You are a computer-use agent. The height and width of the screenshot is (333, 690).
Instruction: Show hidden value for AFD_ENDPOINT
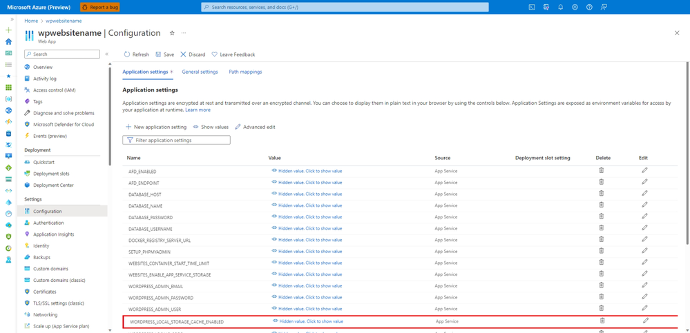307,182
